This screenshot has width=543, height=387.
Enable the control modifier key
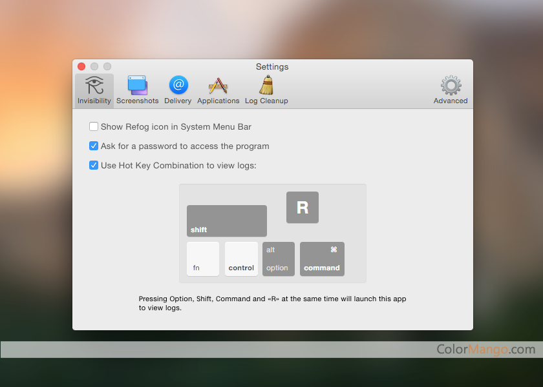(x=241, y=259)
